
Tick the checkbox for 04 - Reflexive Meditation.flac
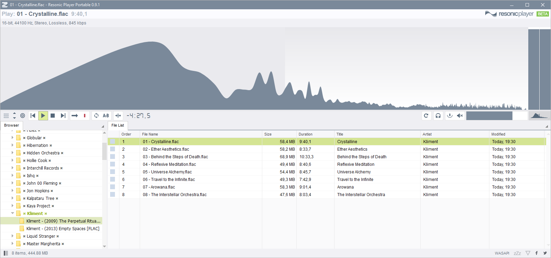point(113,164)
